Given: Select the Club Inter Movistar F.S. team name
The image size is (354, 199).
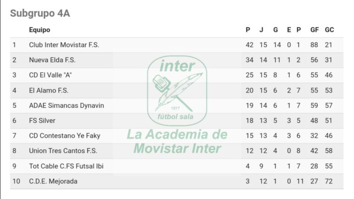Looking at the screenshot, I should click(64, 45).
